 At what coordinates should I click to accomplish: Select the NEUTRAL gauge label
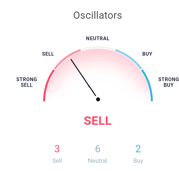(x=98, y=38)
